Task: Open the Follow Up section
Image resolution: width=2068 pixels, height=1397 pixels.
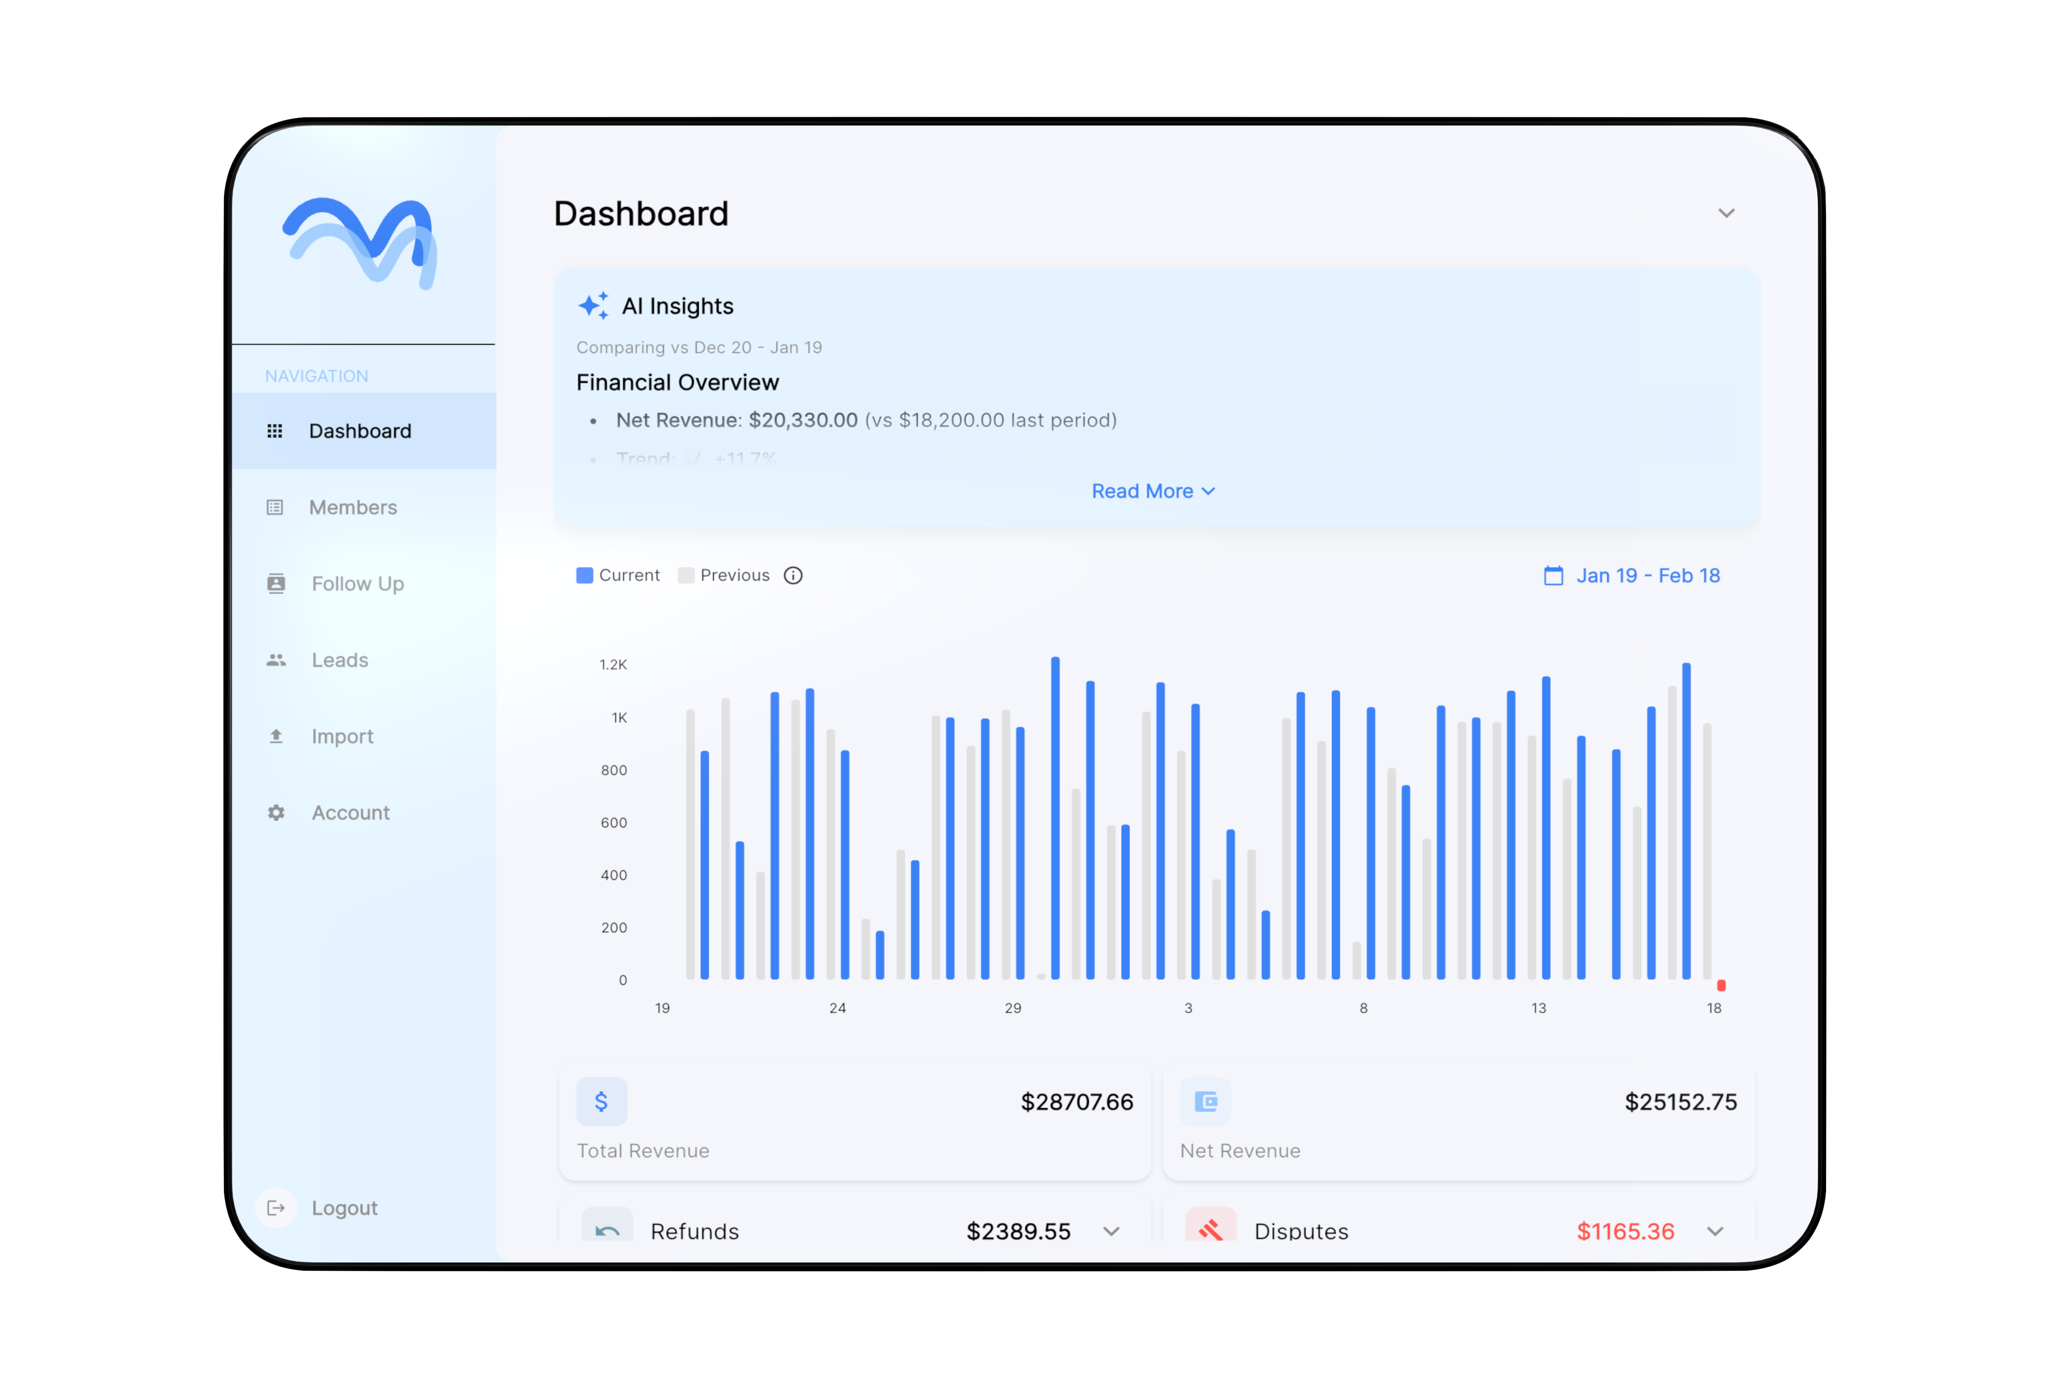Action: click(364, 584)
